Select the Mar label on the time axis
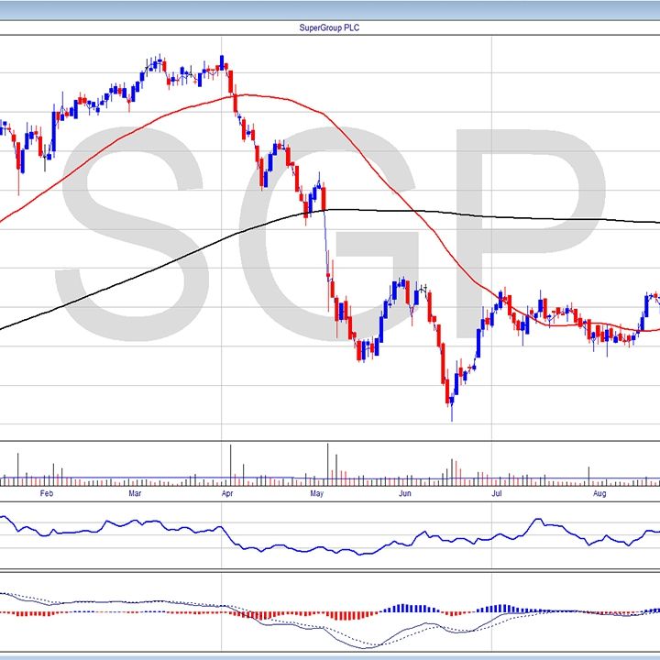 coord(135,494)
